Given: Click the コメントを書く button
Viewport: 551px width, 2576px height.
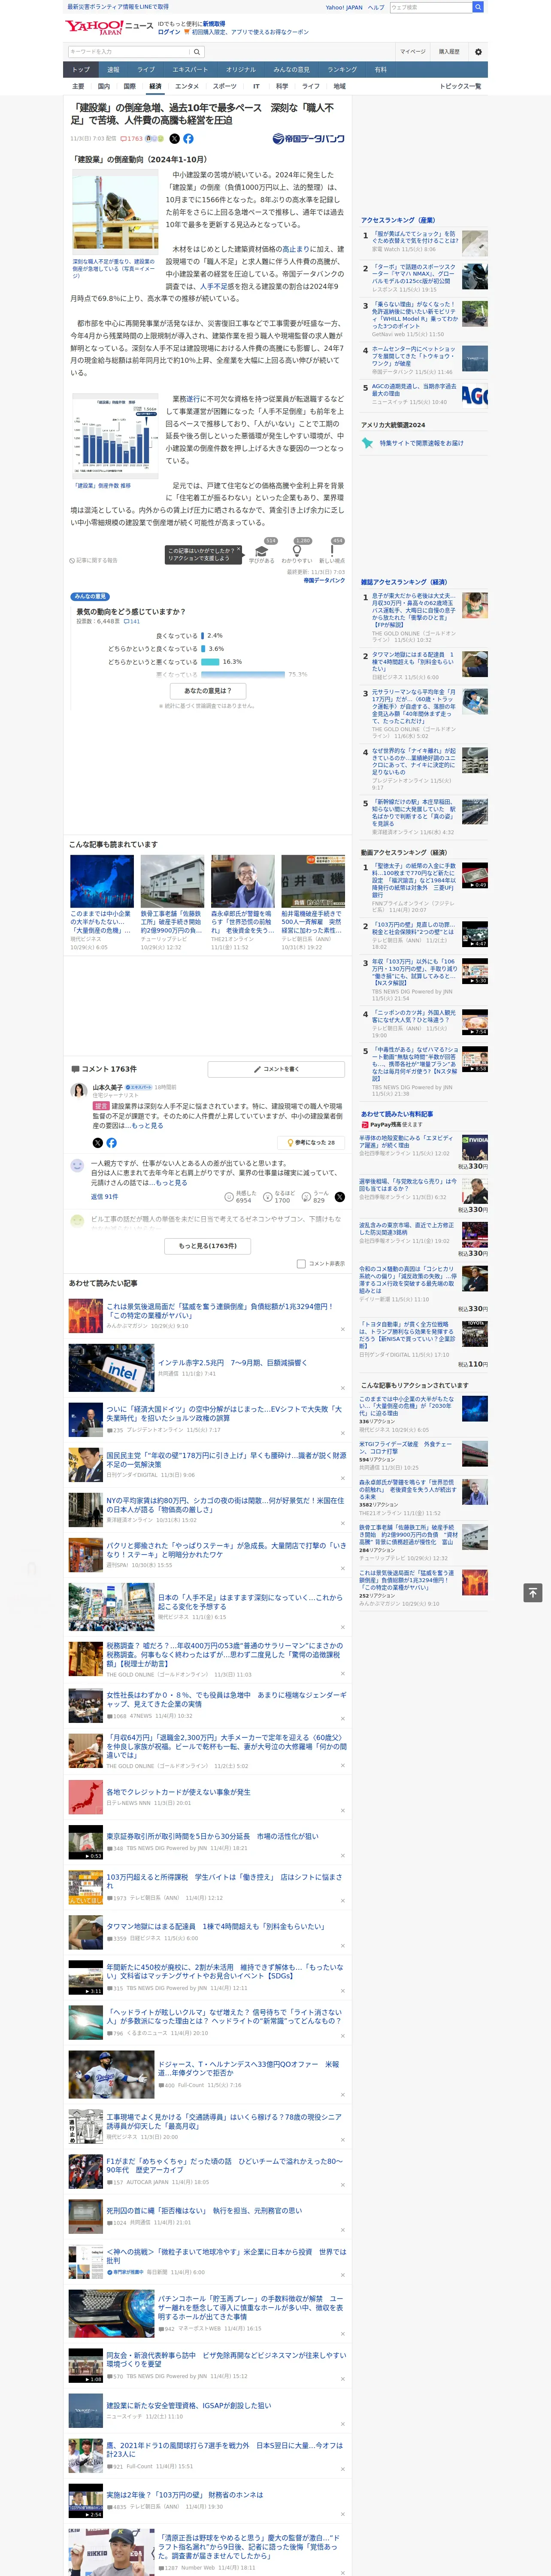Looking at the screenshot, I should click(x=277, y=1069).
